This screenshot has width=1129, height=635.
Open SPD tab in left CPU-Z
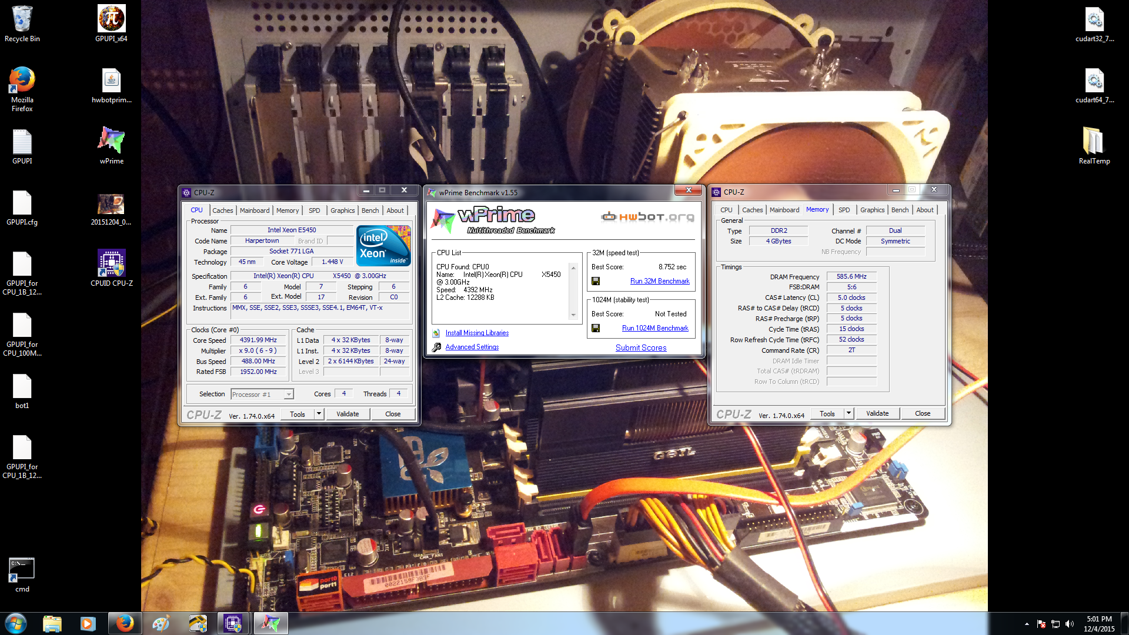tap(315, 210)
